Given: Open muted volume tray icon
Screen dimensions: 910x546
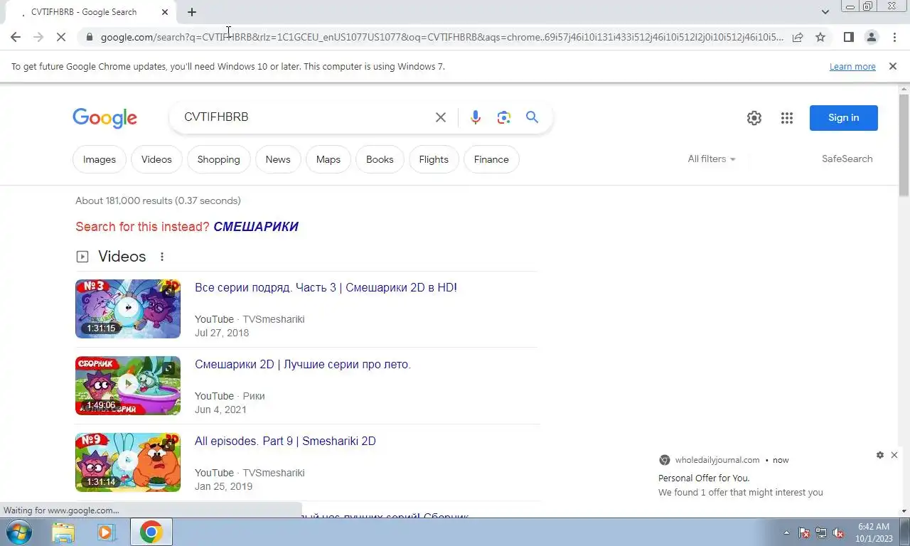Looking at the screenshot, I should pyautogui.click(x=838, y=532).
